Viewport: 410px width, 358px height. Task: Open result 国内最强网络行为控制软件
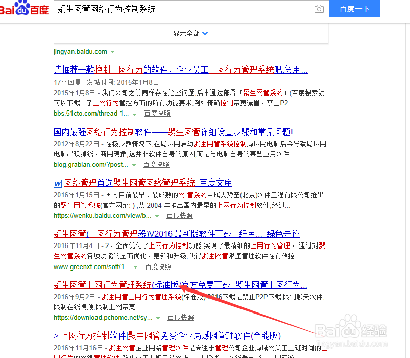click(x=173, y=132)
